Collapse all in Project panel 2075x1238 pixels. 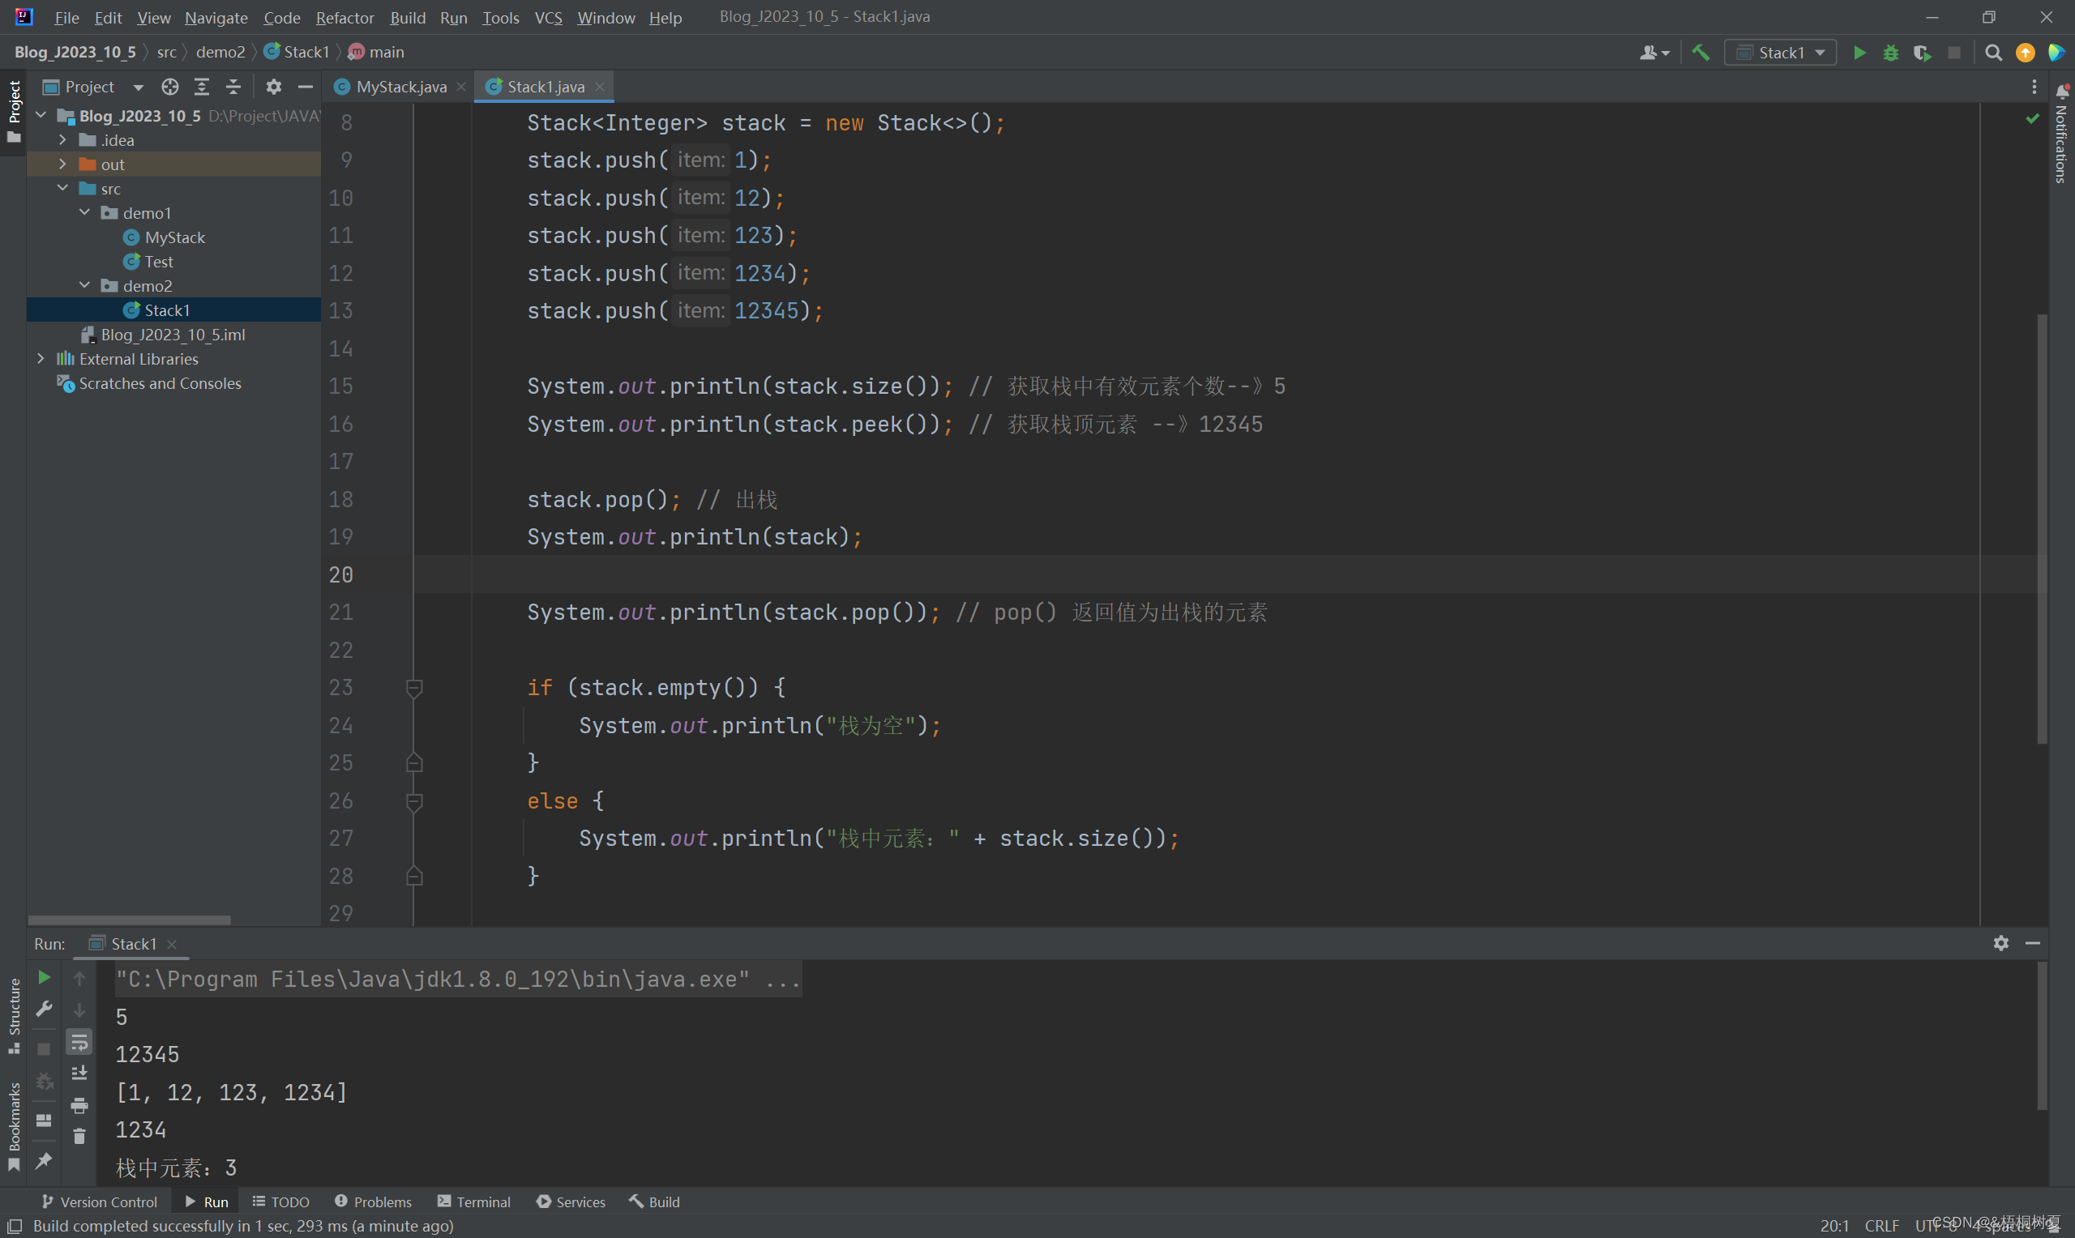[233, 87]
